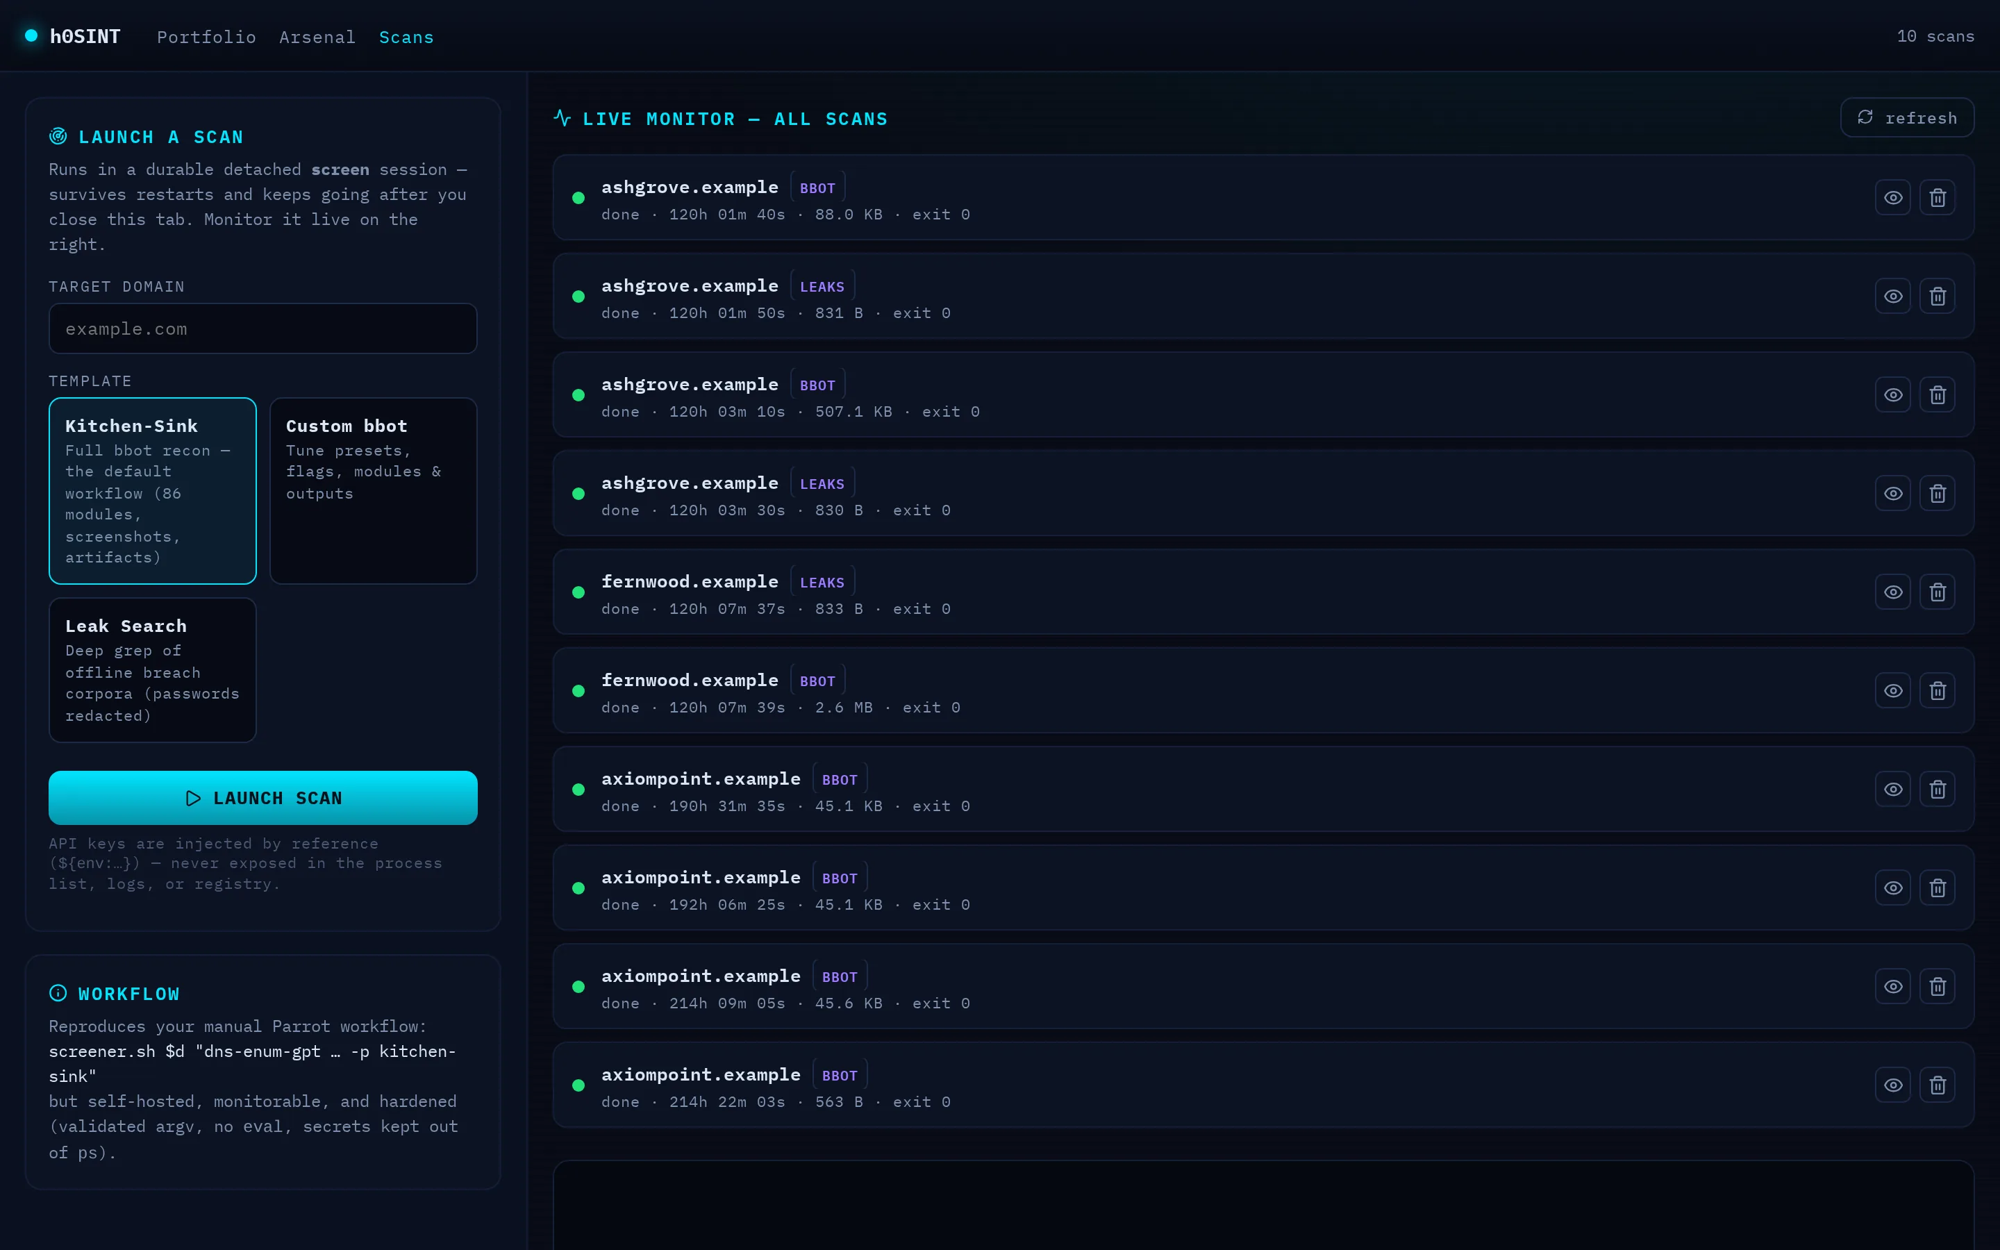The width and height of the screenshot is (2000, 1250).
Task: Click the Live Monitor pulse icon
Action: [x=562, y=118]
